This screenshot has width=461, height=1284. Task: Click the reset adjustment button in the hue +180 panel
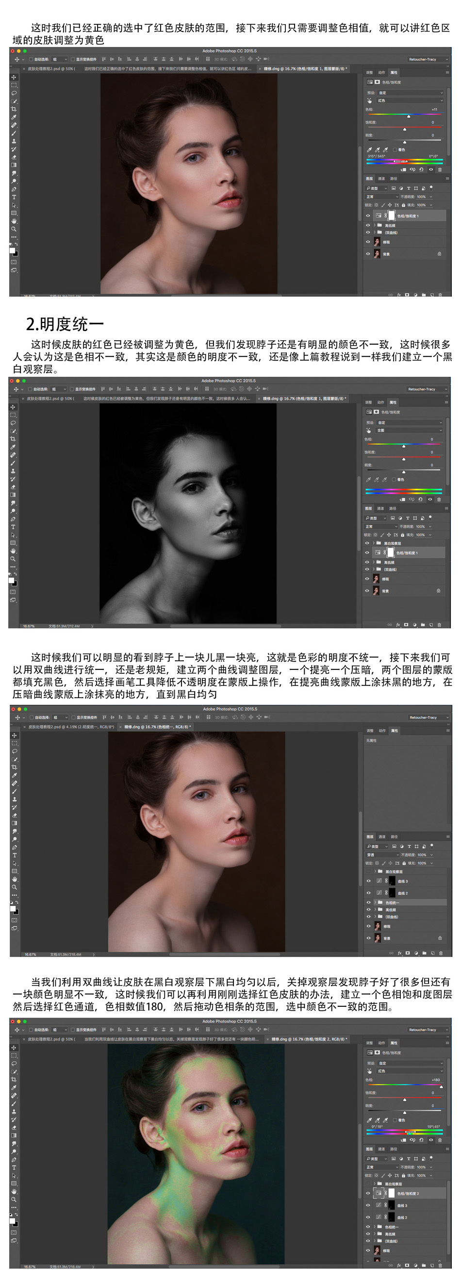[422, 1139]
